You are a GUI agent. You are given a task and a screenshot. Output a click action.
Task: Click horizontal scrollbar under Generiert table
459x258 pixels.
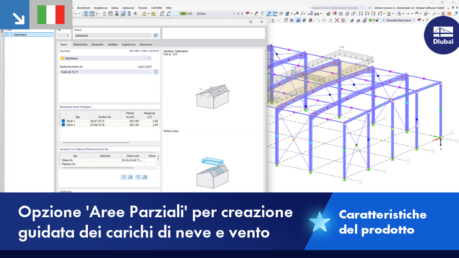point(98,168)
